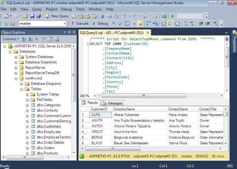
Task: Toggle Results to Text mode
Action: pyautogui.click(x=164, y=24)
